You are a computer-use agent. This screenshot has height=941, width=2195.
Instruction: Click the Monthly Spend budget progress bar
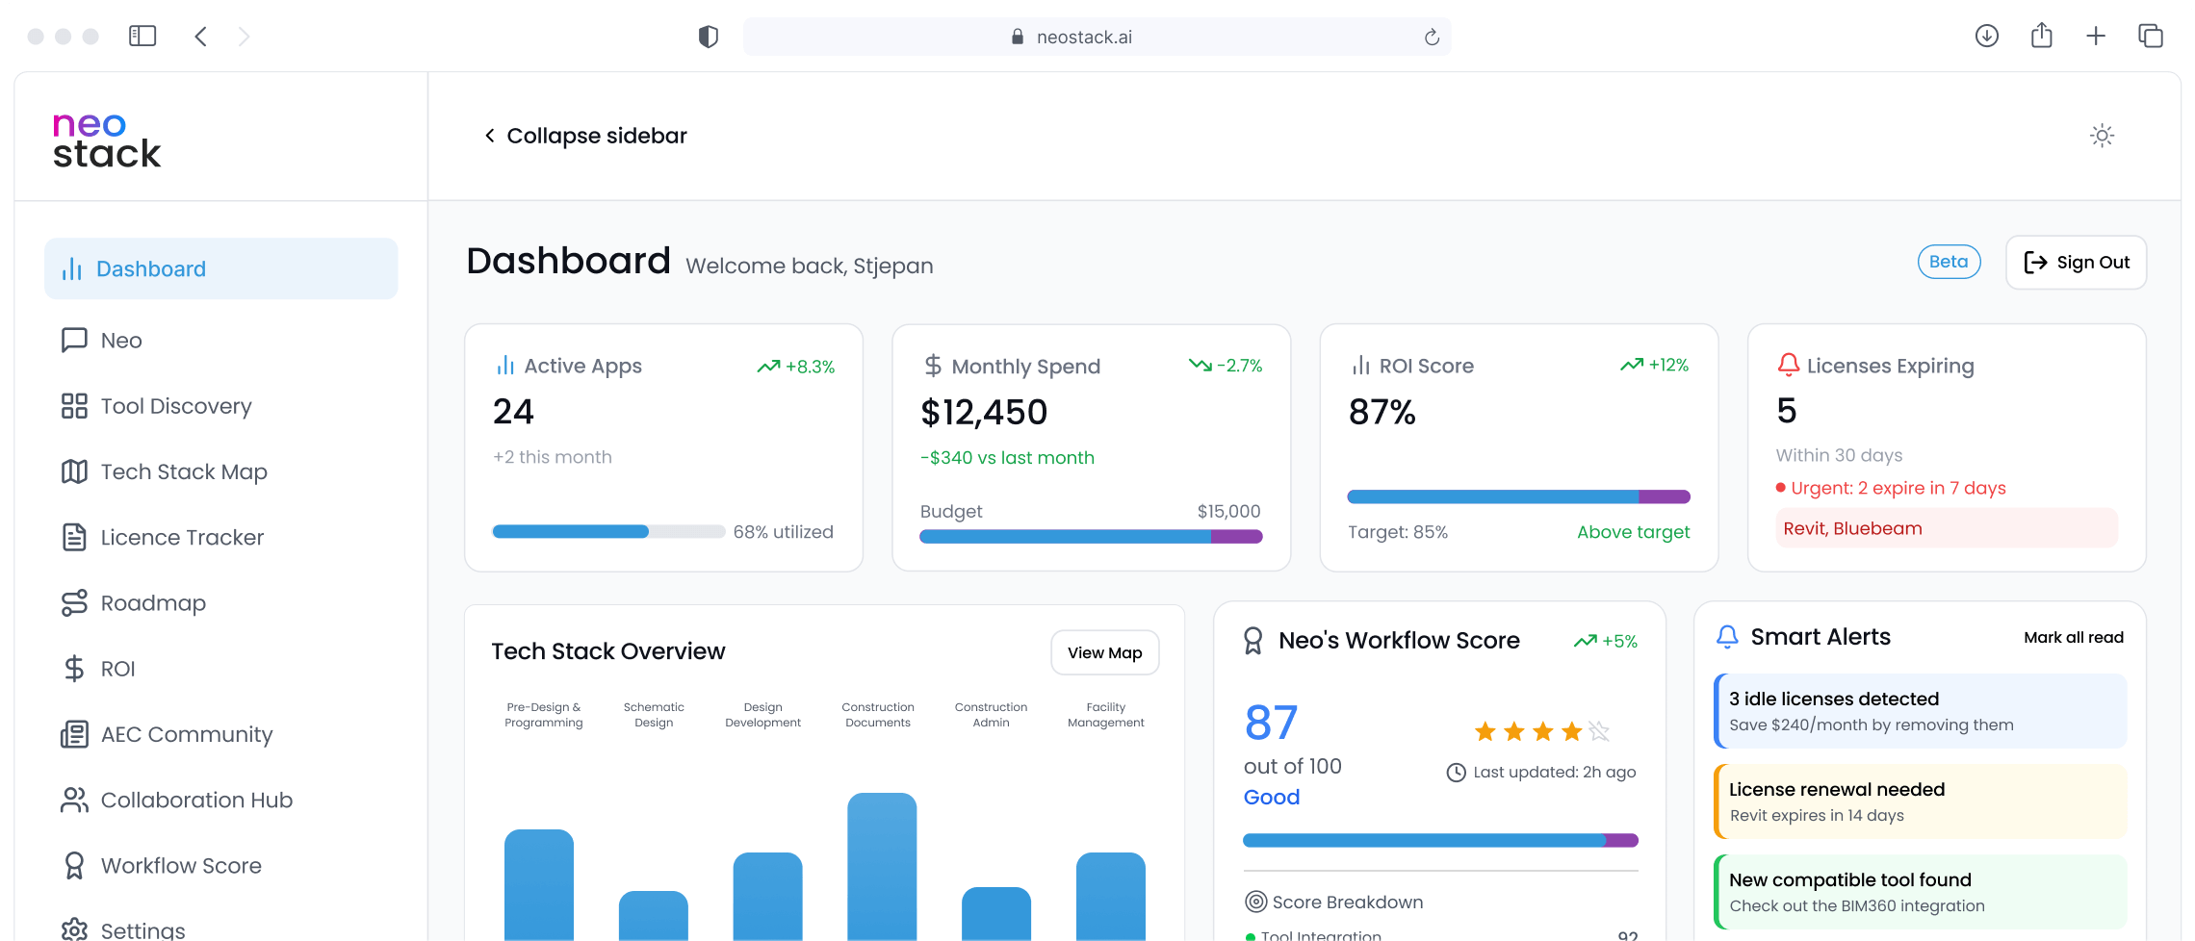coord(1091,537)
